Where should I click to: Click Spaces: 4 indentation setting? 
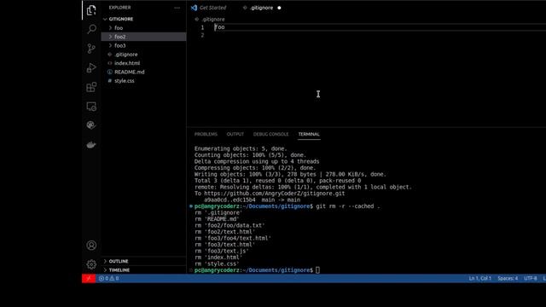508,279
